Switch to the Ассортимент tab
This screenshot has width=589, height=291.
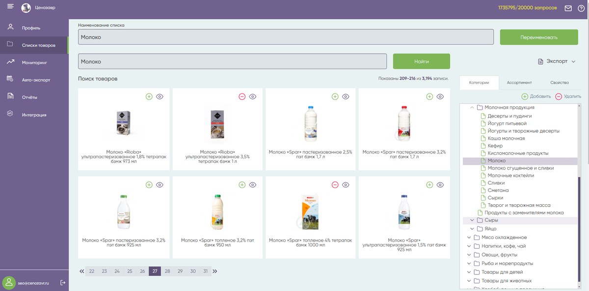click(519, 83)
